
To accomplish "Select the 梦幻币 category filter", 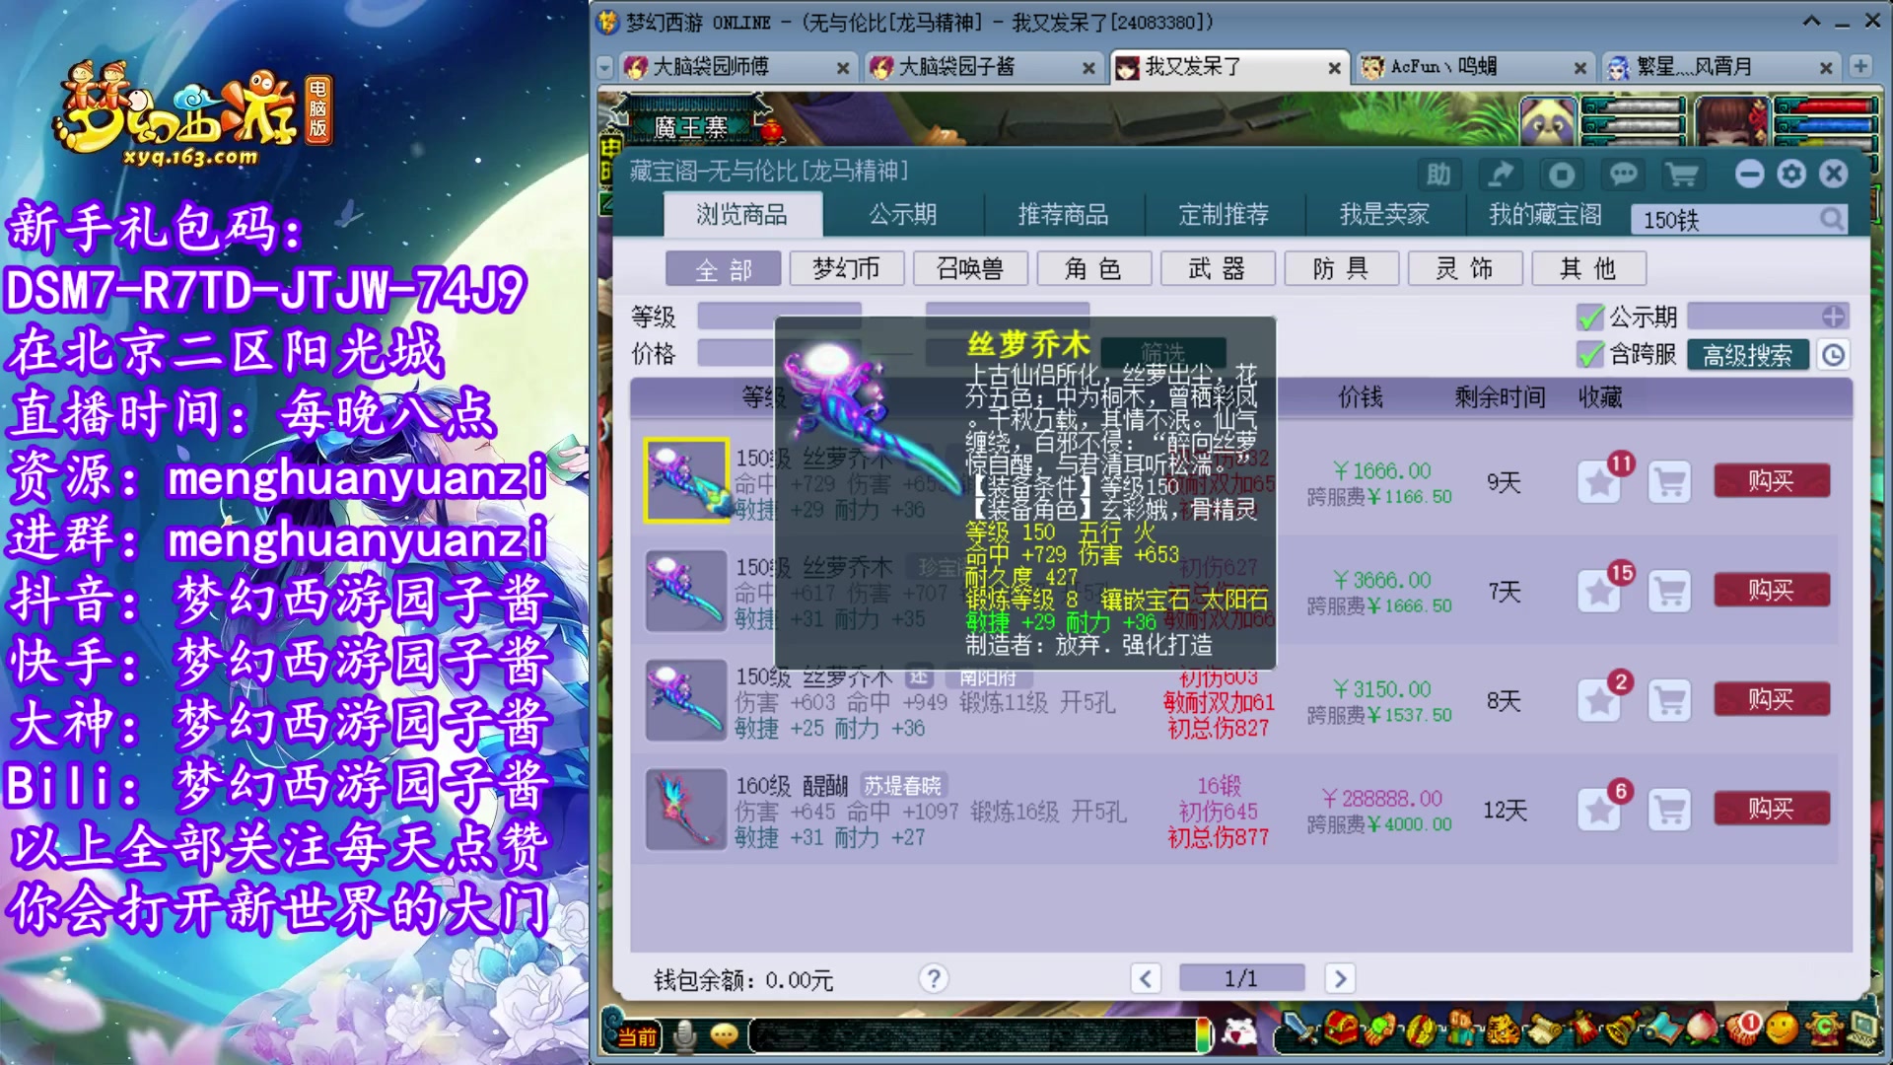I will pos(847,269).
